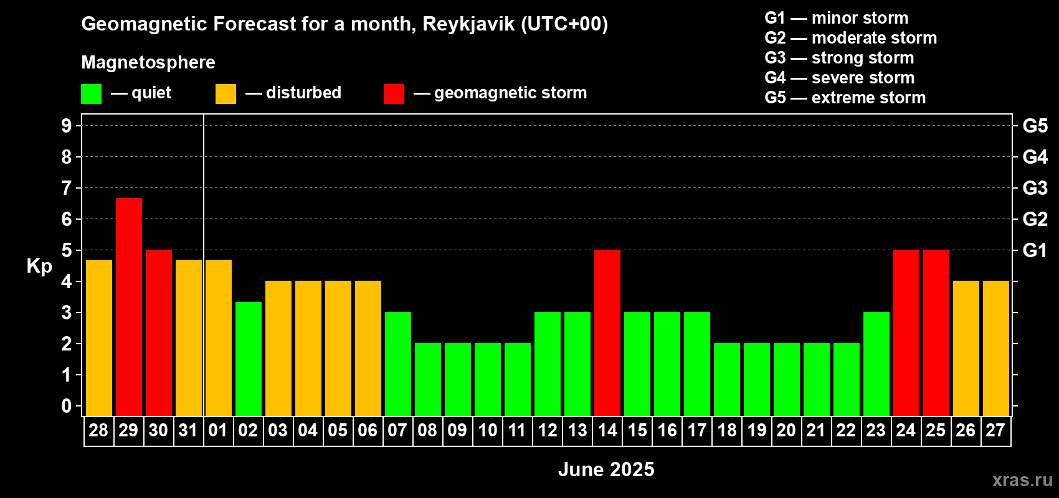The height and width of the screenshot is (498, 1059).
Task: Click the red geomagnetic storm legend swatch
Action: 394,94
